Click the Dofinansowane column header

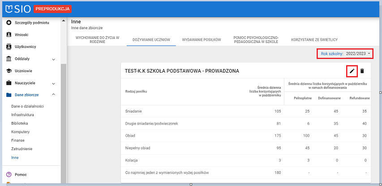(329, 98)
